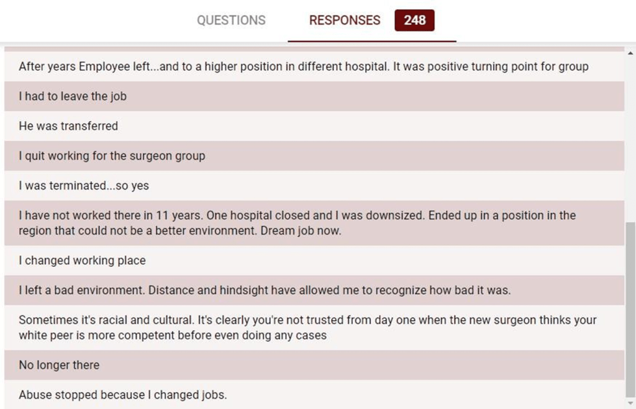Image resolution: width=636 pixels, height=409 pixels.
Task: Click the scrollbar down arrow
Action: tap(630, 403)
